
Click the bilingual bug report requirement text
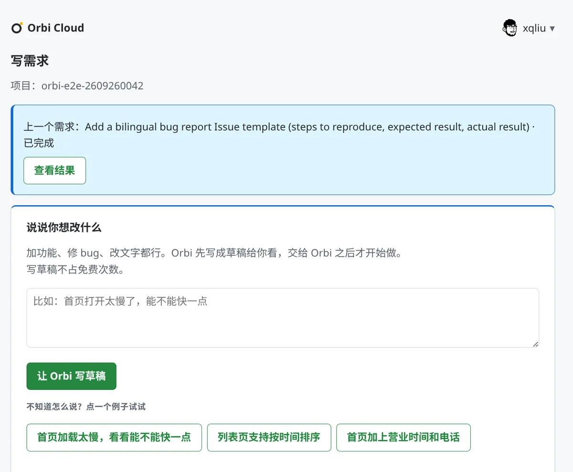tap(307, 127)
